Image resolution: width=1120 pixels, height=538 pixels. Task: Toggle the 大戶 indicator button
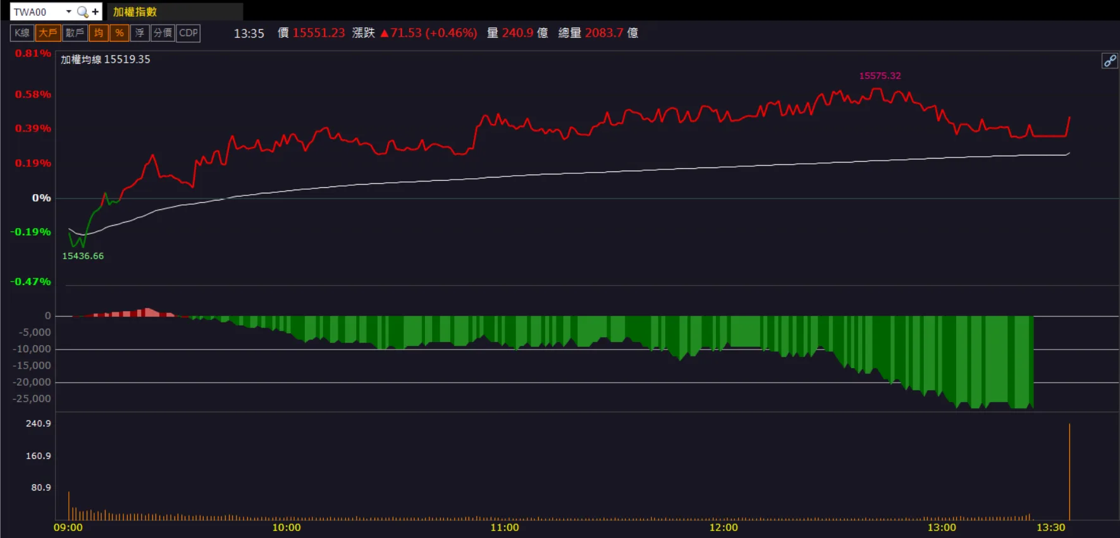tap(48, 33)
